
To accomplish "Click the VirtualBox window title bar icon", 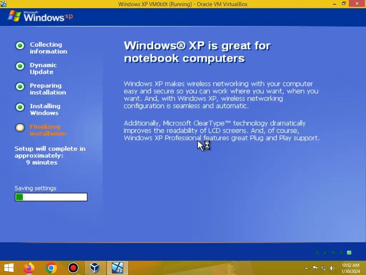I will (x=4, y=4).
